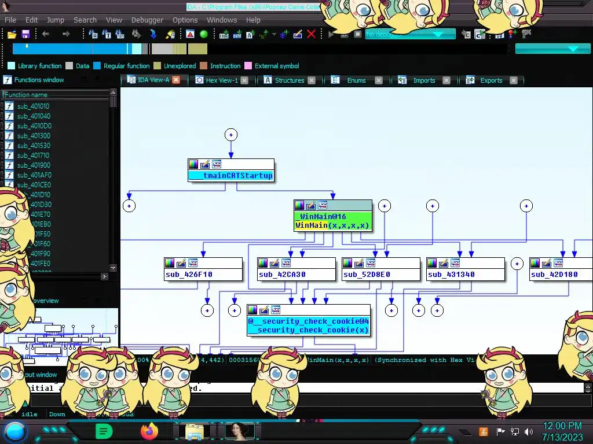Click the red X delete toolbar icon

click(311, 34)
